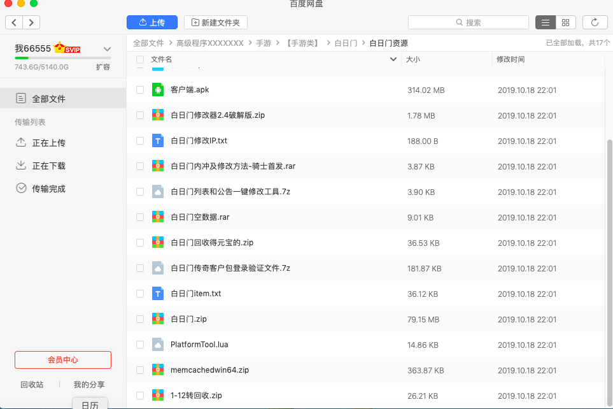
Task: Click the refresh icon in toolbar
Action: point(595,22)
